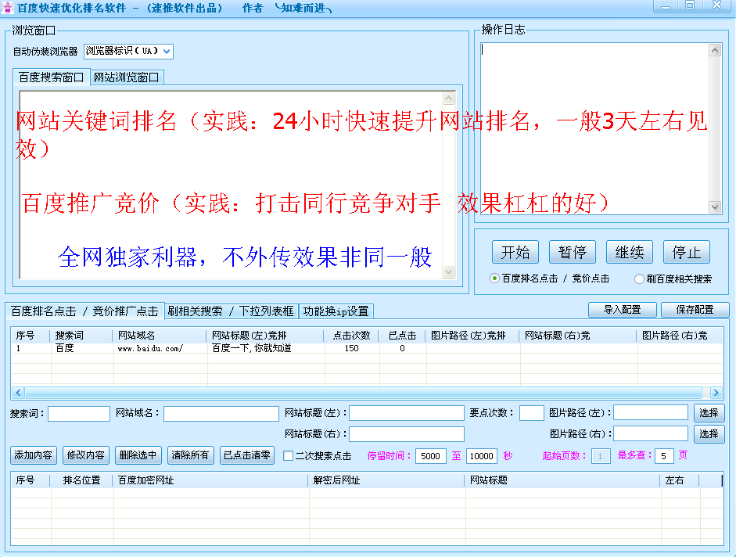Click the 起始页数 field

(601, 456)
